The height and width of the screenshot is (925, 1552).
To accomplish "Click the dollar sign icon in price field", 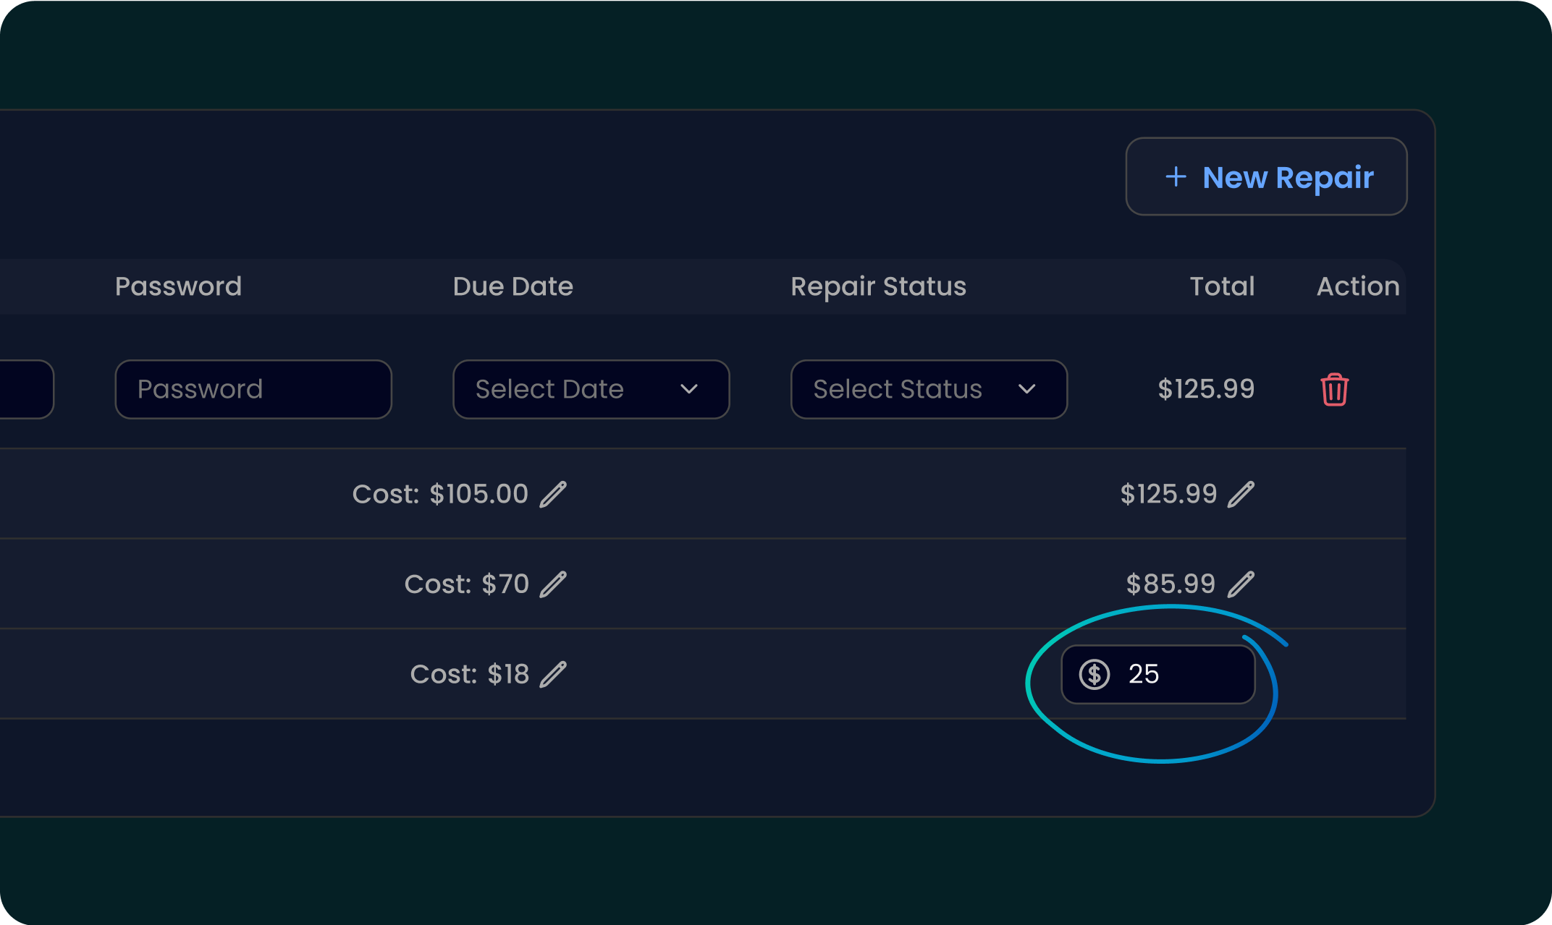I will [1095, 674].
